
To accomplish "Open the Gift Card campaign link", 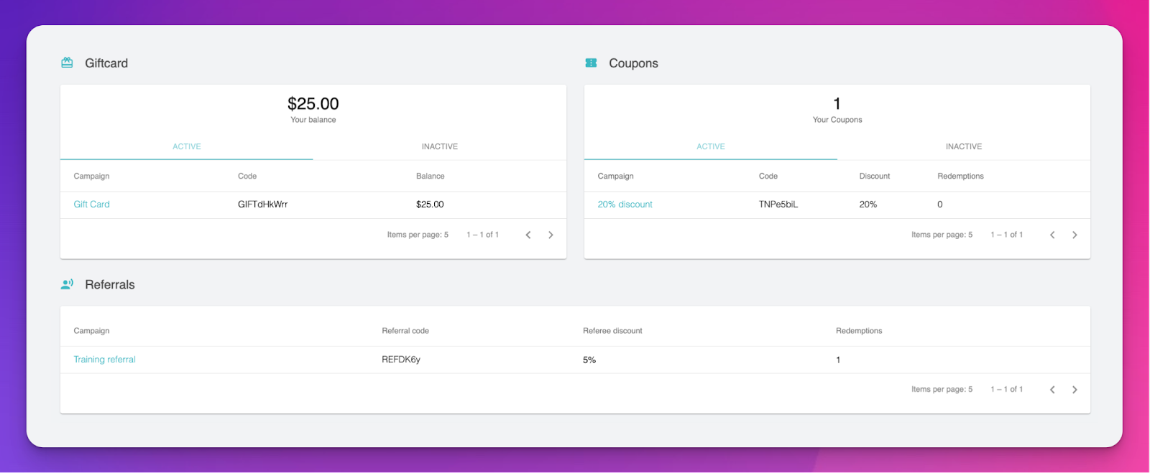I will (91, 205).
